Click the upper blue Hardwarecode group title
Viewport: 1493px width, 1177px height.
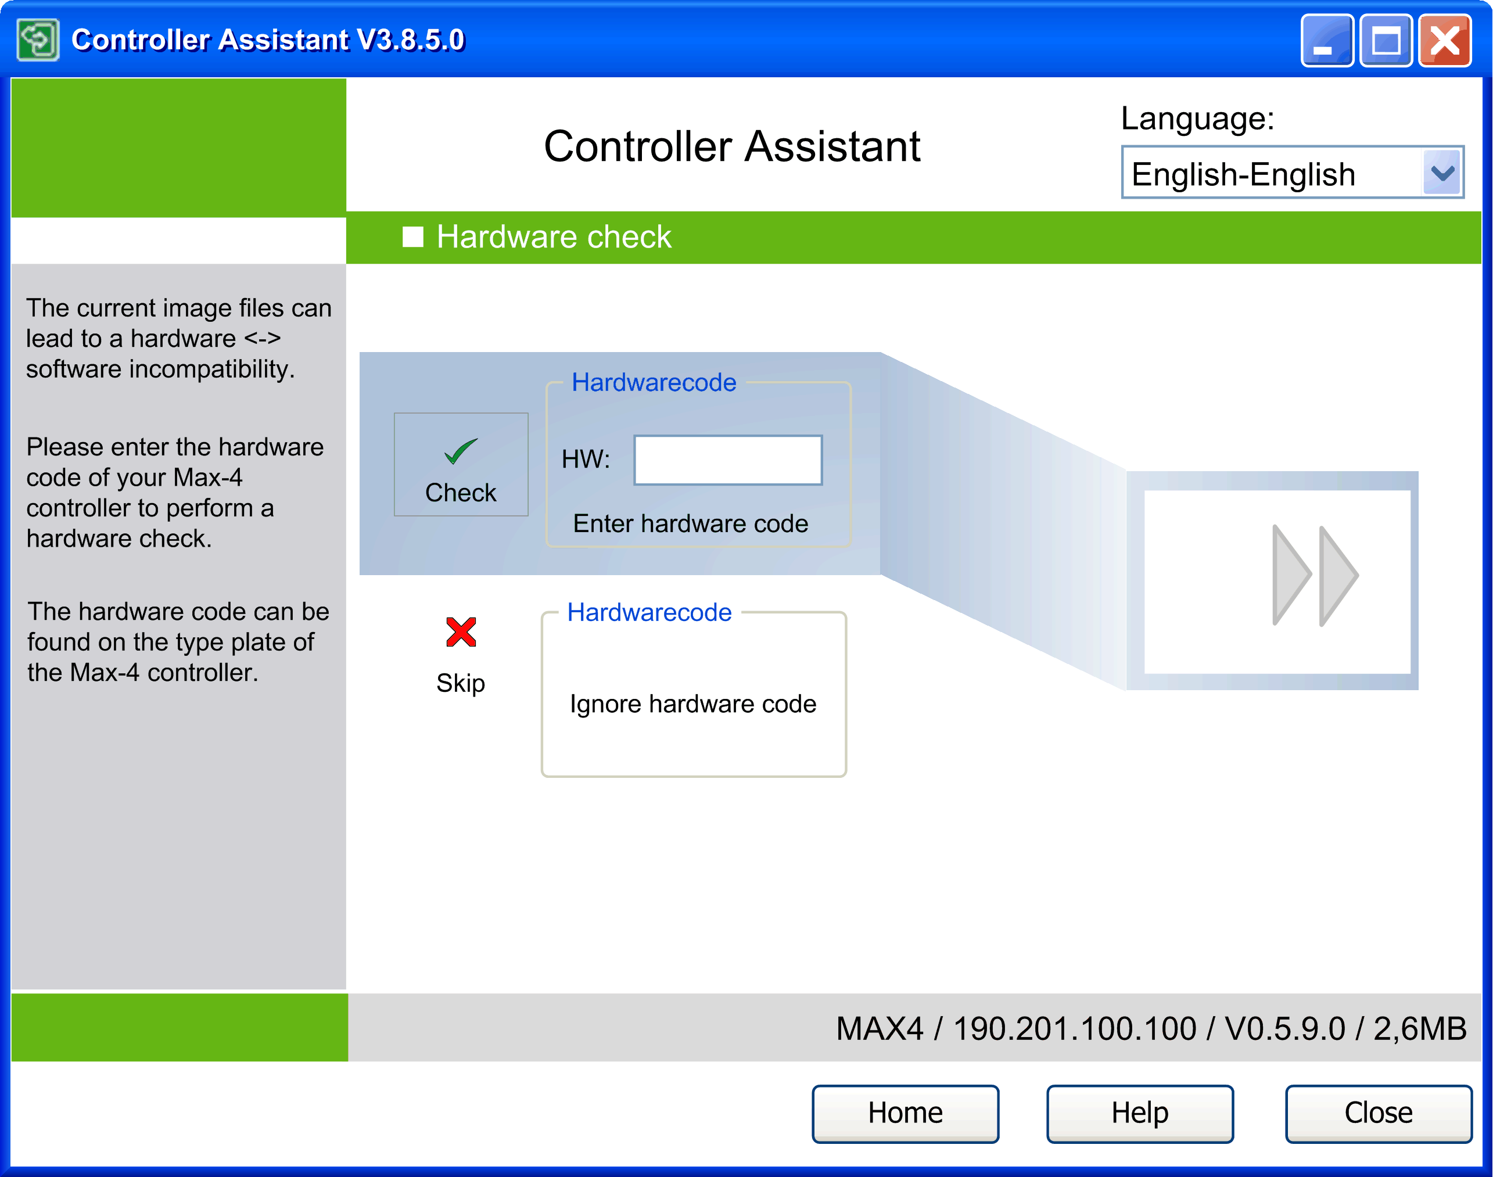(x=654, y=382)
